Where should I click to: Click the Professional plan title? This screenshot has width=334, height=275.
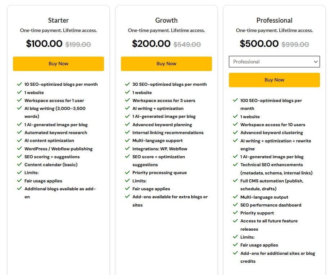point(274,20)
